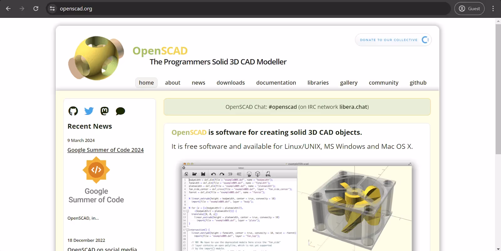The image size is (501, 251).
Task: Click the scrollbar down arrow
Action: click(498, 249)
